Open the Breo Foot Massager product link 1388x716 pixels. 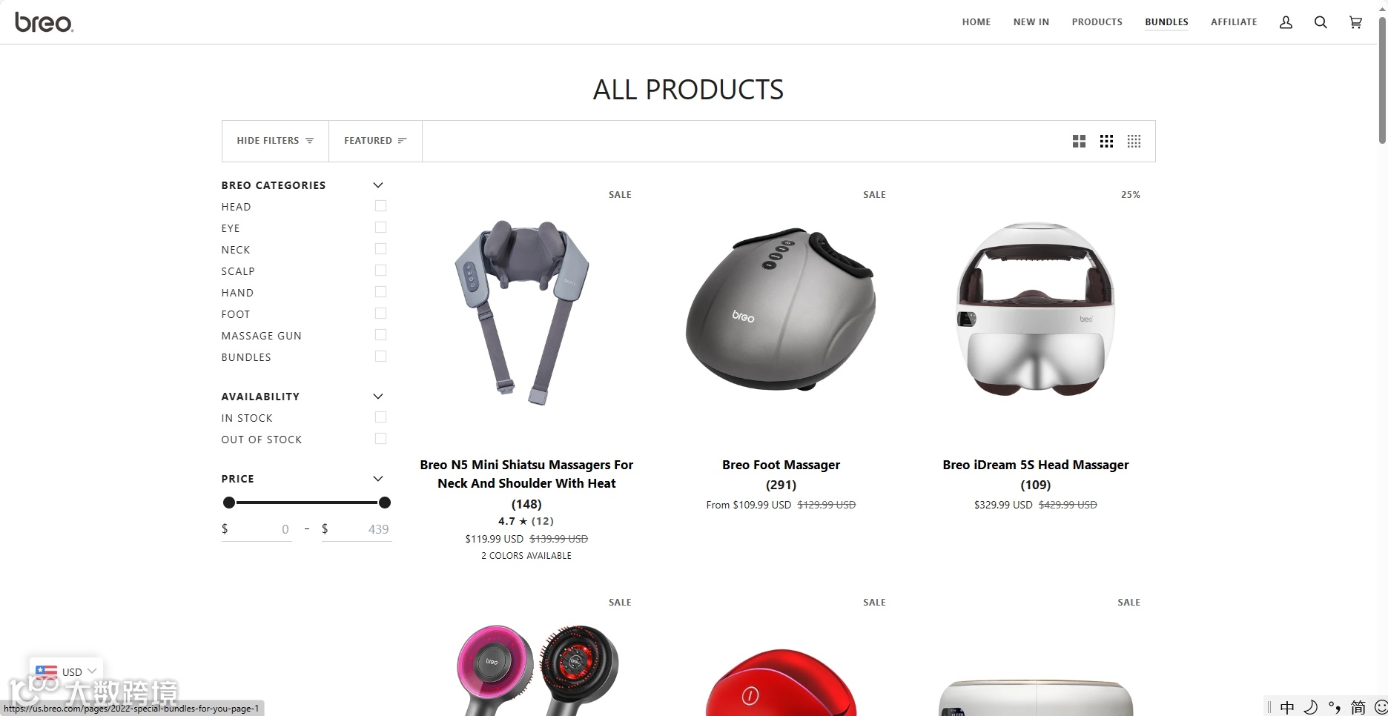[781, 465]
